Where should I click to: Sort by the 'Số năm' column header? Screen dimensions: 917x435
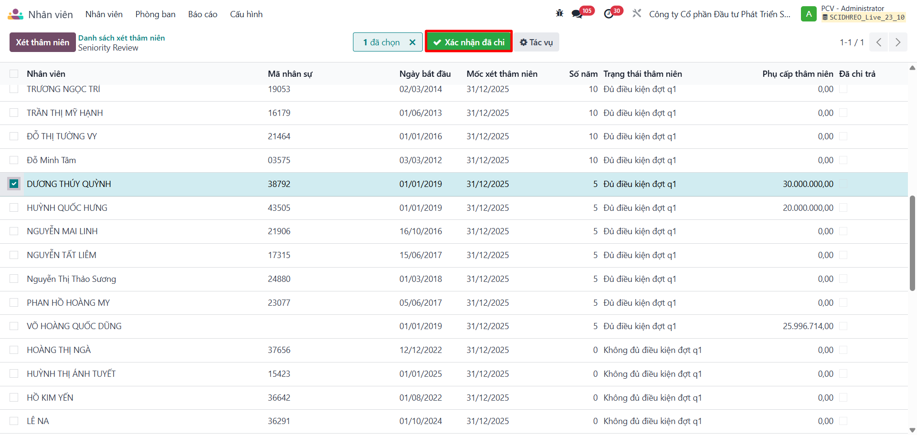pos(583,74)
